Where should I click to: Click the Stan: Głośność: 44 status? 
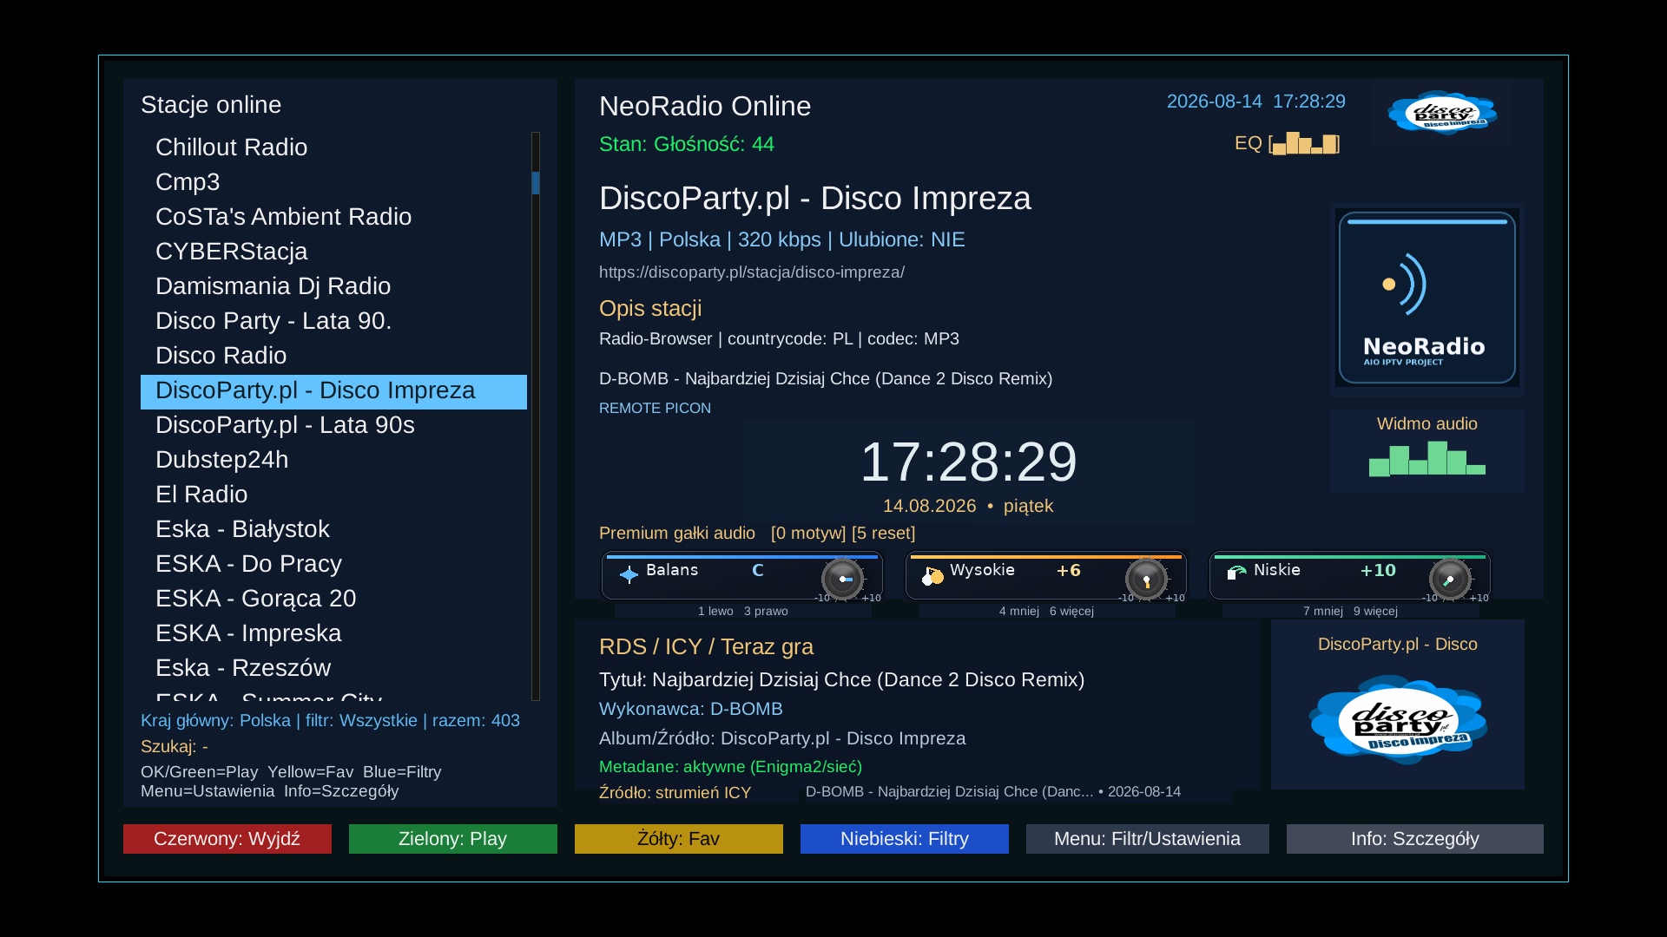[x=687, y=144]
